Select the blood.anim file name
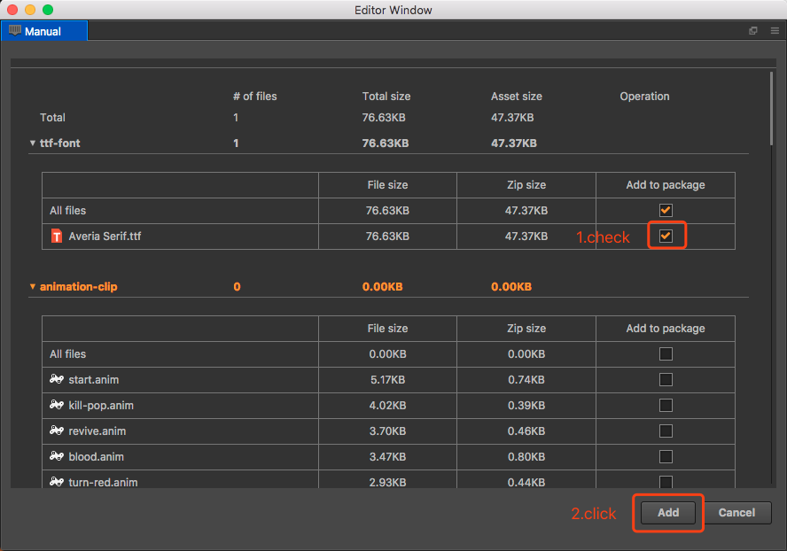 pos(97,456)
